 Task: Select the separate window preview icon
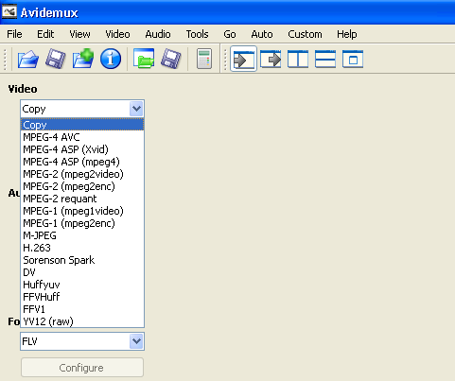coord(353,59)
